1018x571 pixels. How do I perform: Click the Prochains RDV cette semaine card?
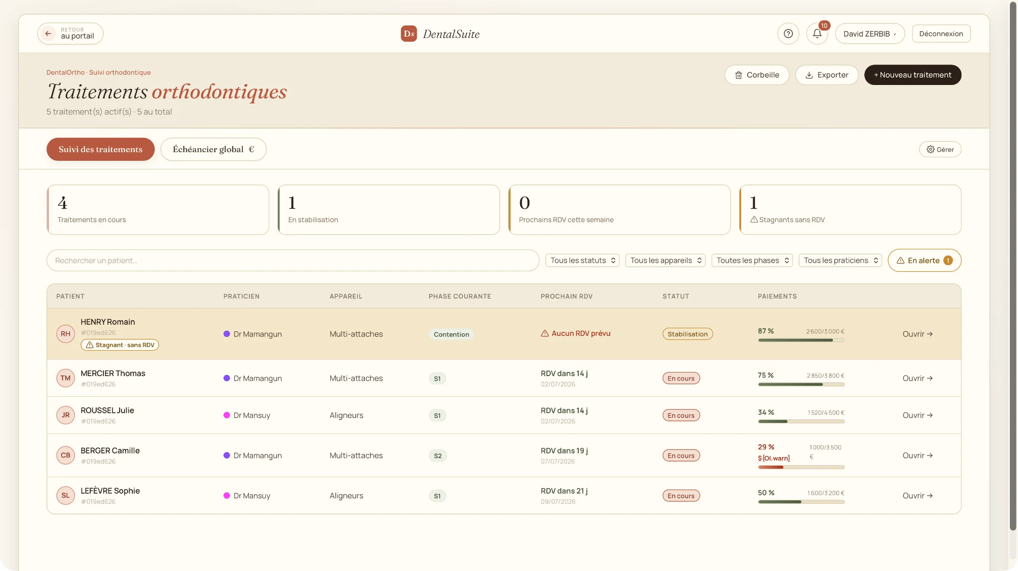coord(619,210)
